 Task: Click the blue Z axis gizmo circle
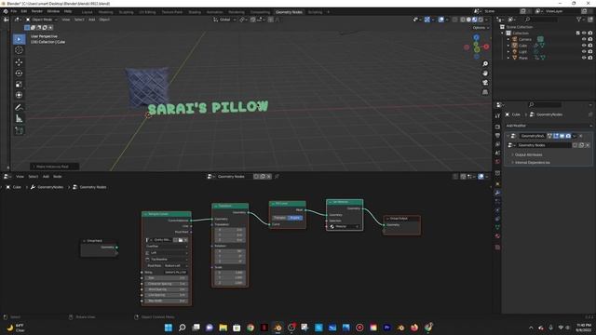point(476,37)
